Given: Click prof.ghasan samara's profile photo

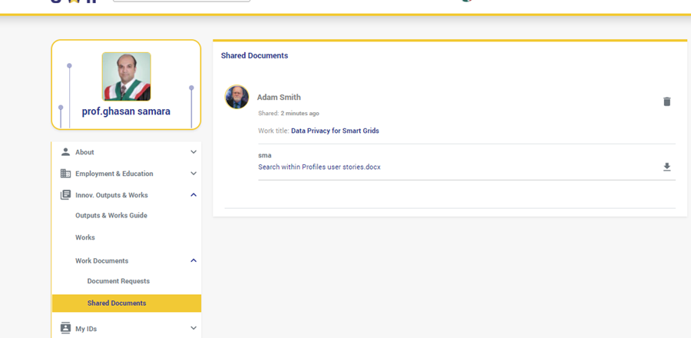Looking at the screenshot, I should tap(126, 77).
